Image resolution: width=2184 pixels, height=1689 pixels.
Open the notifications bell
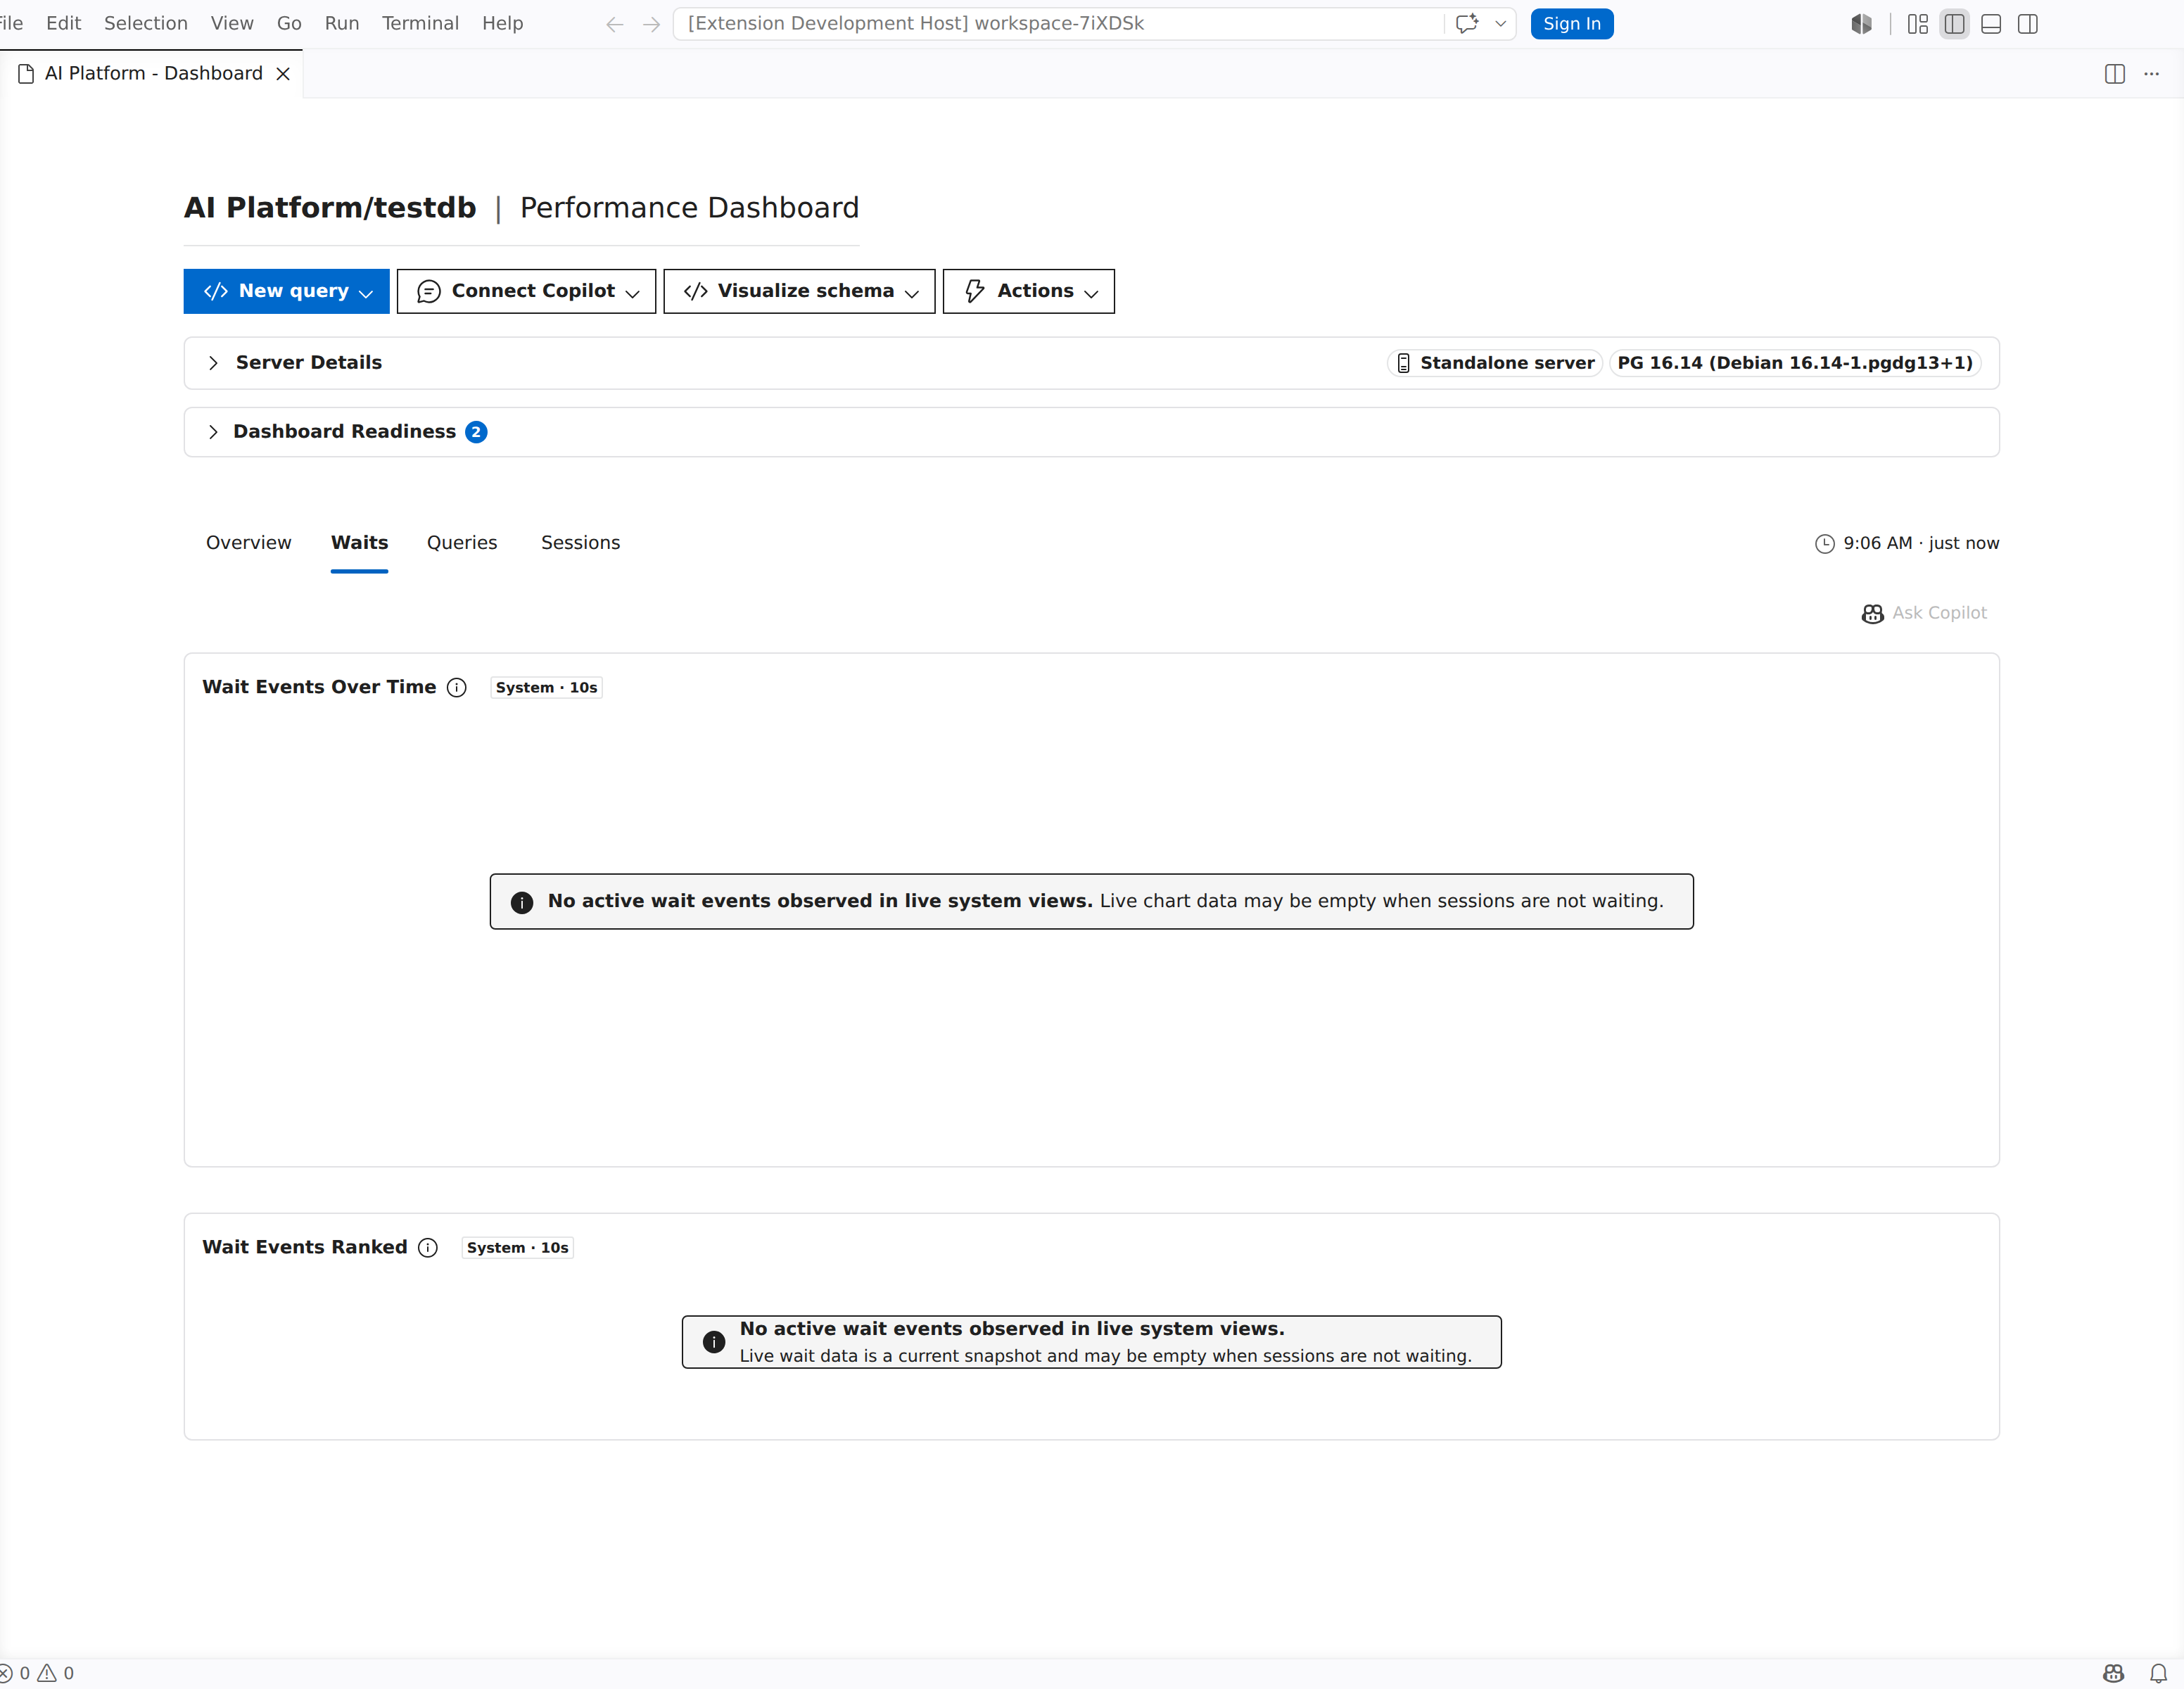click(x=2158, y=1673)
